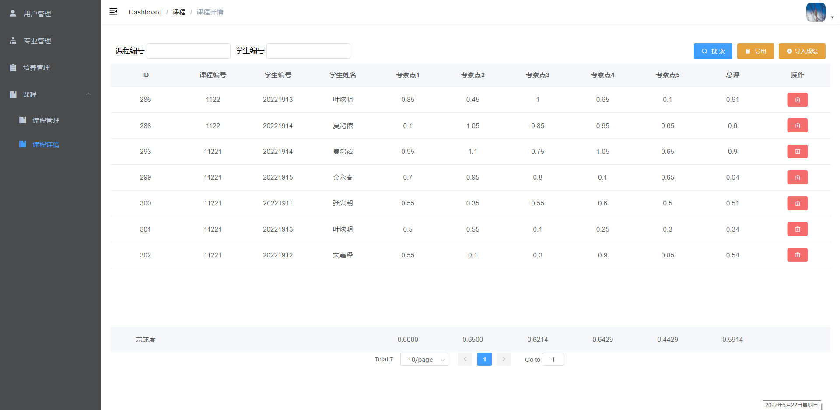Click student ID 20221915 cell
Image resolution: width=840 pixels, height=410 pixels.
tap(278, 177)
